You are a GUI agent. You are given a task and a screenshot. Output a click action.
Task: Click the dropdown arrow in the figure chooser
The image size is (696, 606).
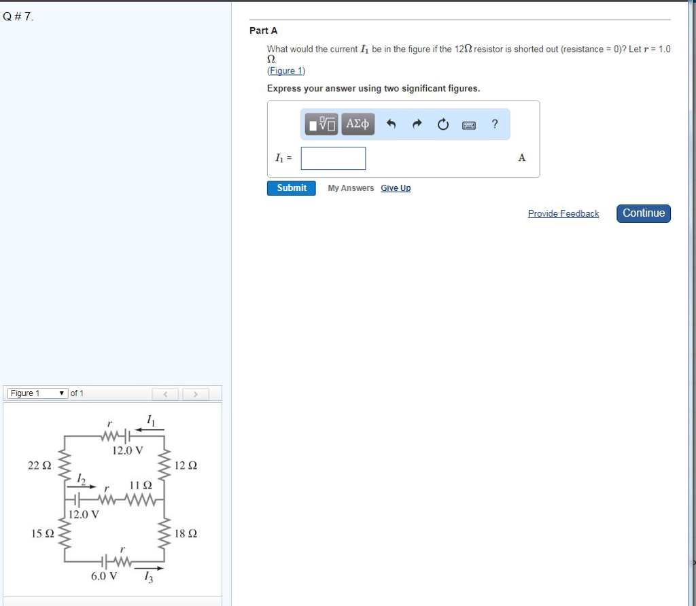tap(63, 393)
